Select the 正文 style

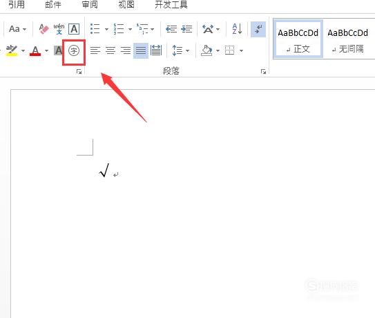(x=298, y=39)
